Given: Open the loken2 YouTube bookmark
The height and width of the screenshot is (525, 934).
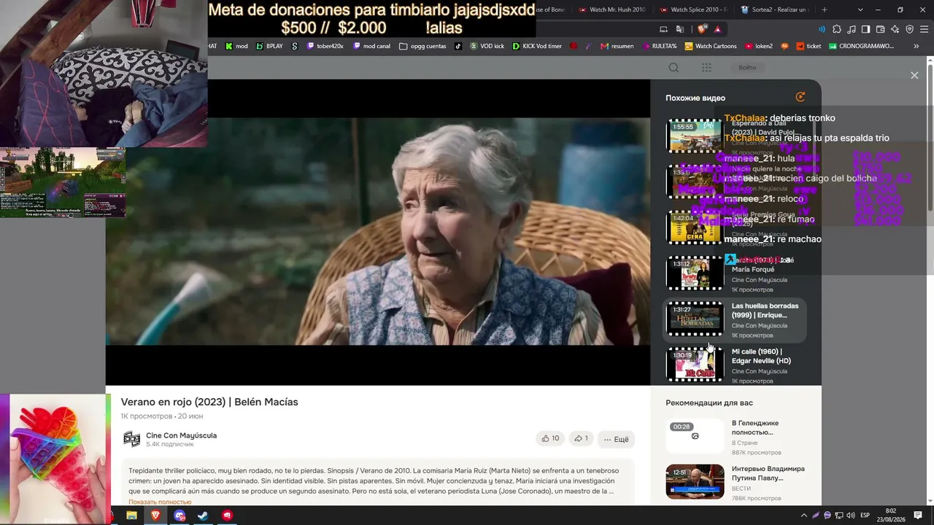Looking at the screenshot, I should pyautogui.click(x=759, y=46).
